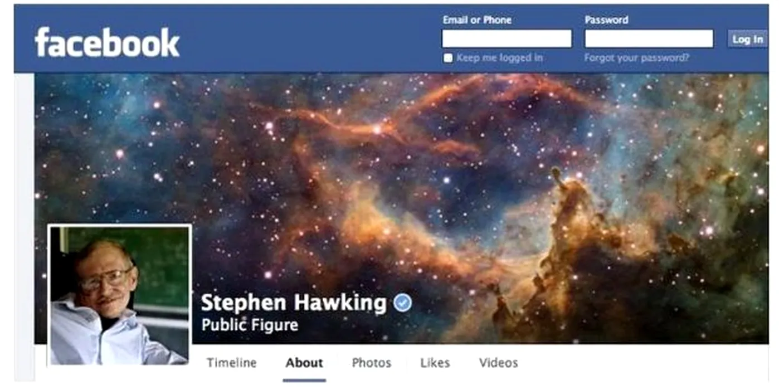The width and height of the screenshot is (779, 390).
Task: Open the Photos tab
Action: [372, 363]
